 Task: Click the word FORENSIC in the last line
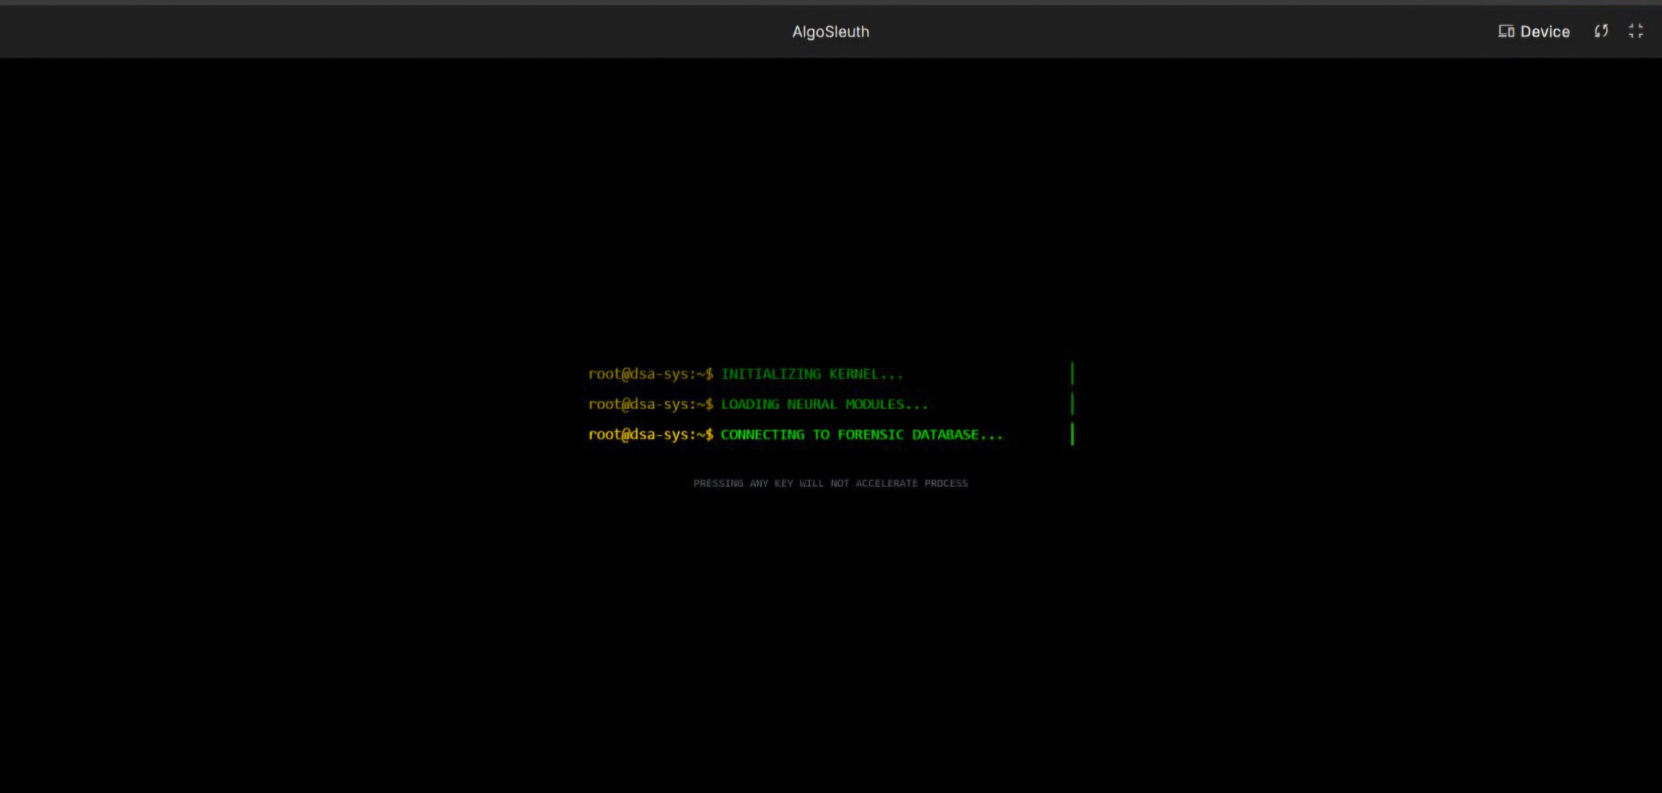coord(870,435)
